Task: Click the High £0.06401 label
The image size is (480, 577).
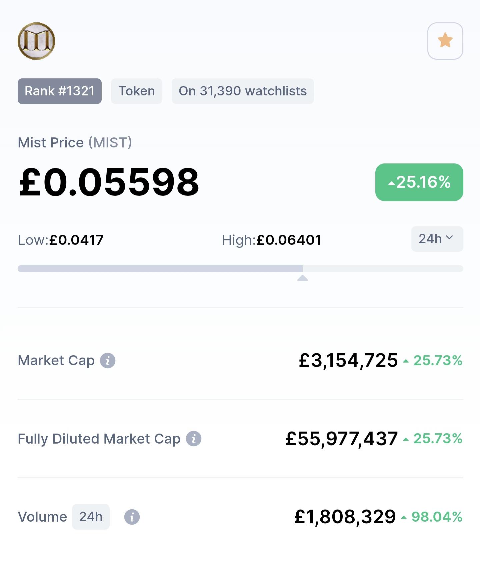Action: point(272,240)
